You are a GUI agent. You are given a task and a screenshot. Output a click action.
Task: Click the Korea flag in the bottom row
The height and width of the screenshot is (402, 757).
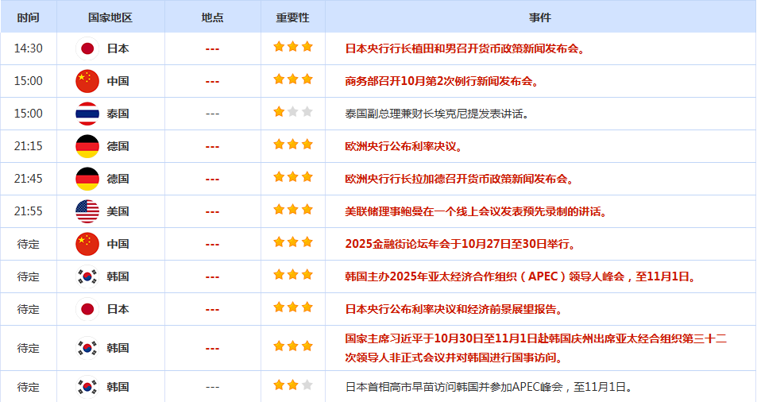tap(87, 387)
